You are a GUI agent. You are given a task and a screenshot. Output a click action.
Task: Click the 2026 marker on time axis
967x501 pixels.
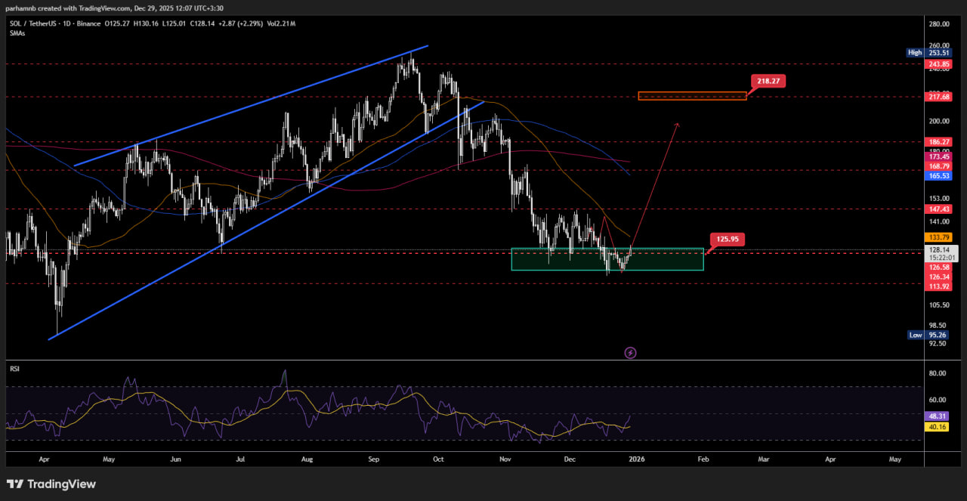point(637,459)
